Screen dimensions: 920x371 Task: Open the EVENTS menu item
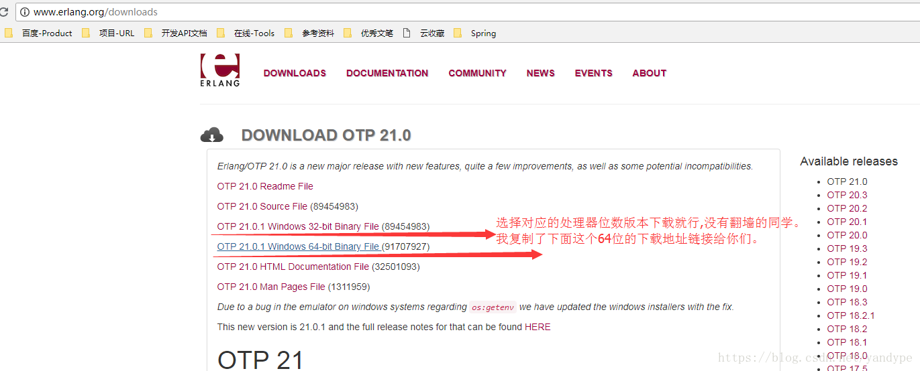pos(593,73)
